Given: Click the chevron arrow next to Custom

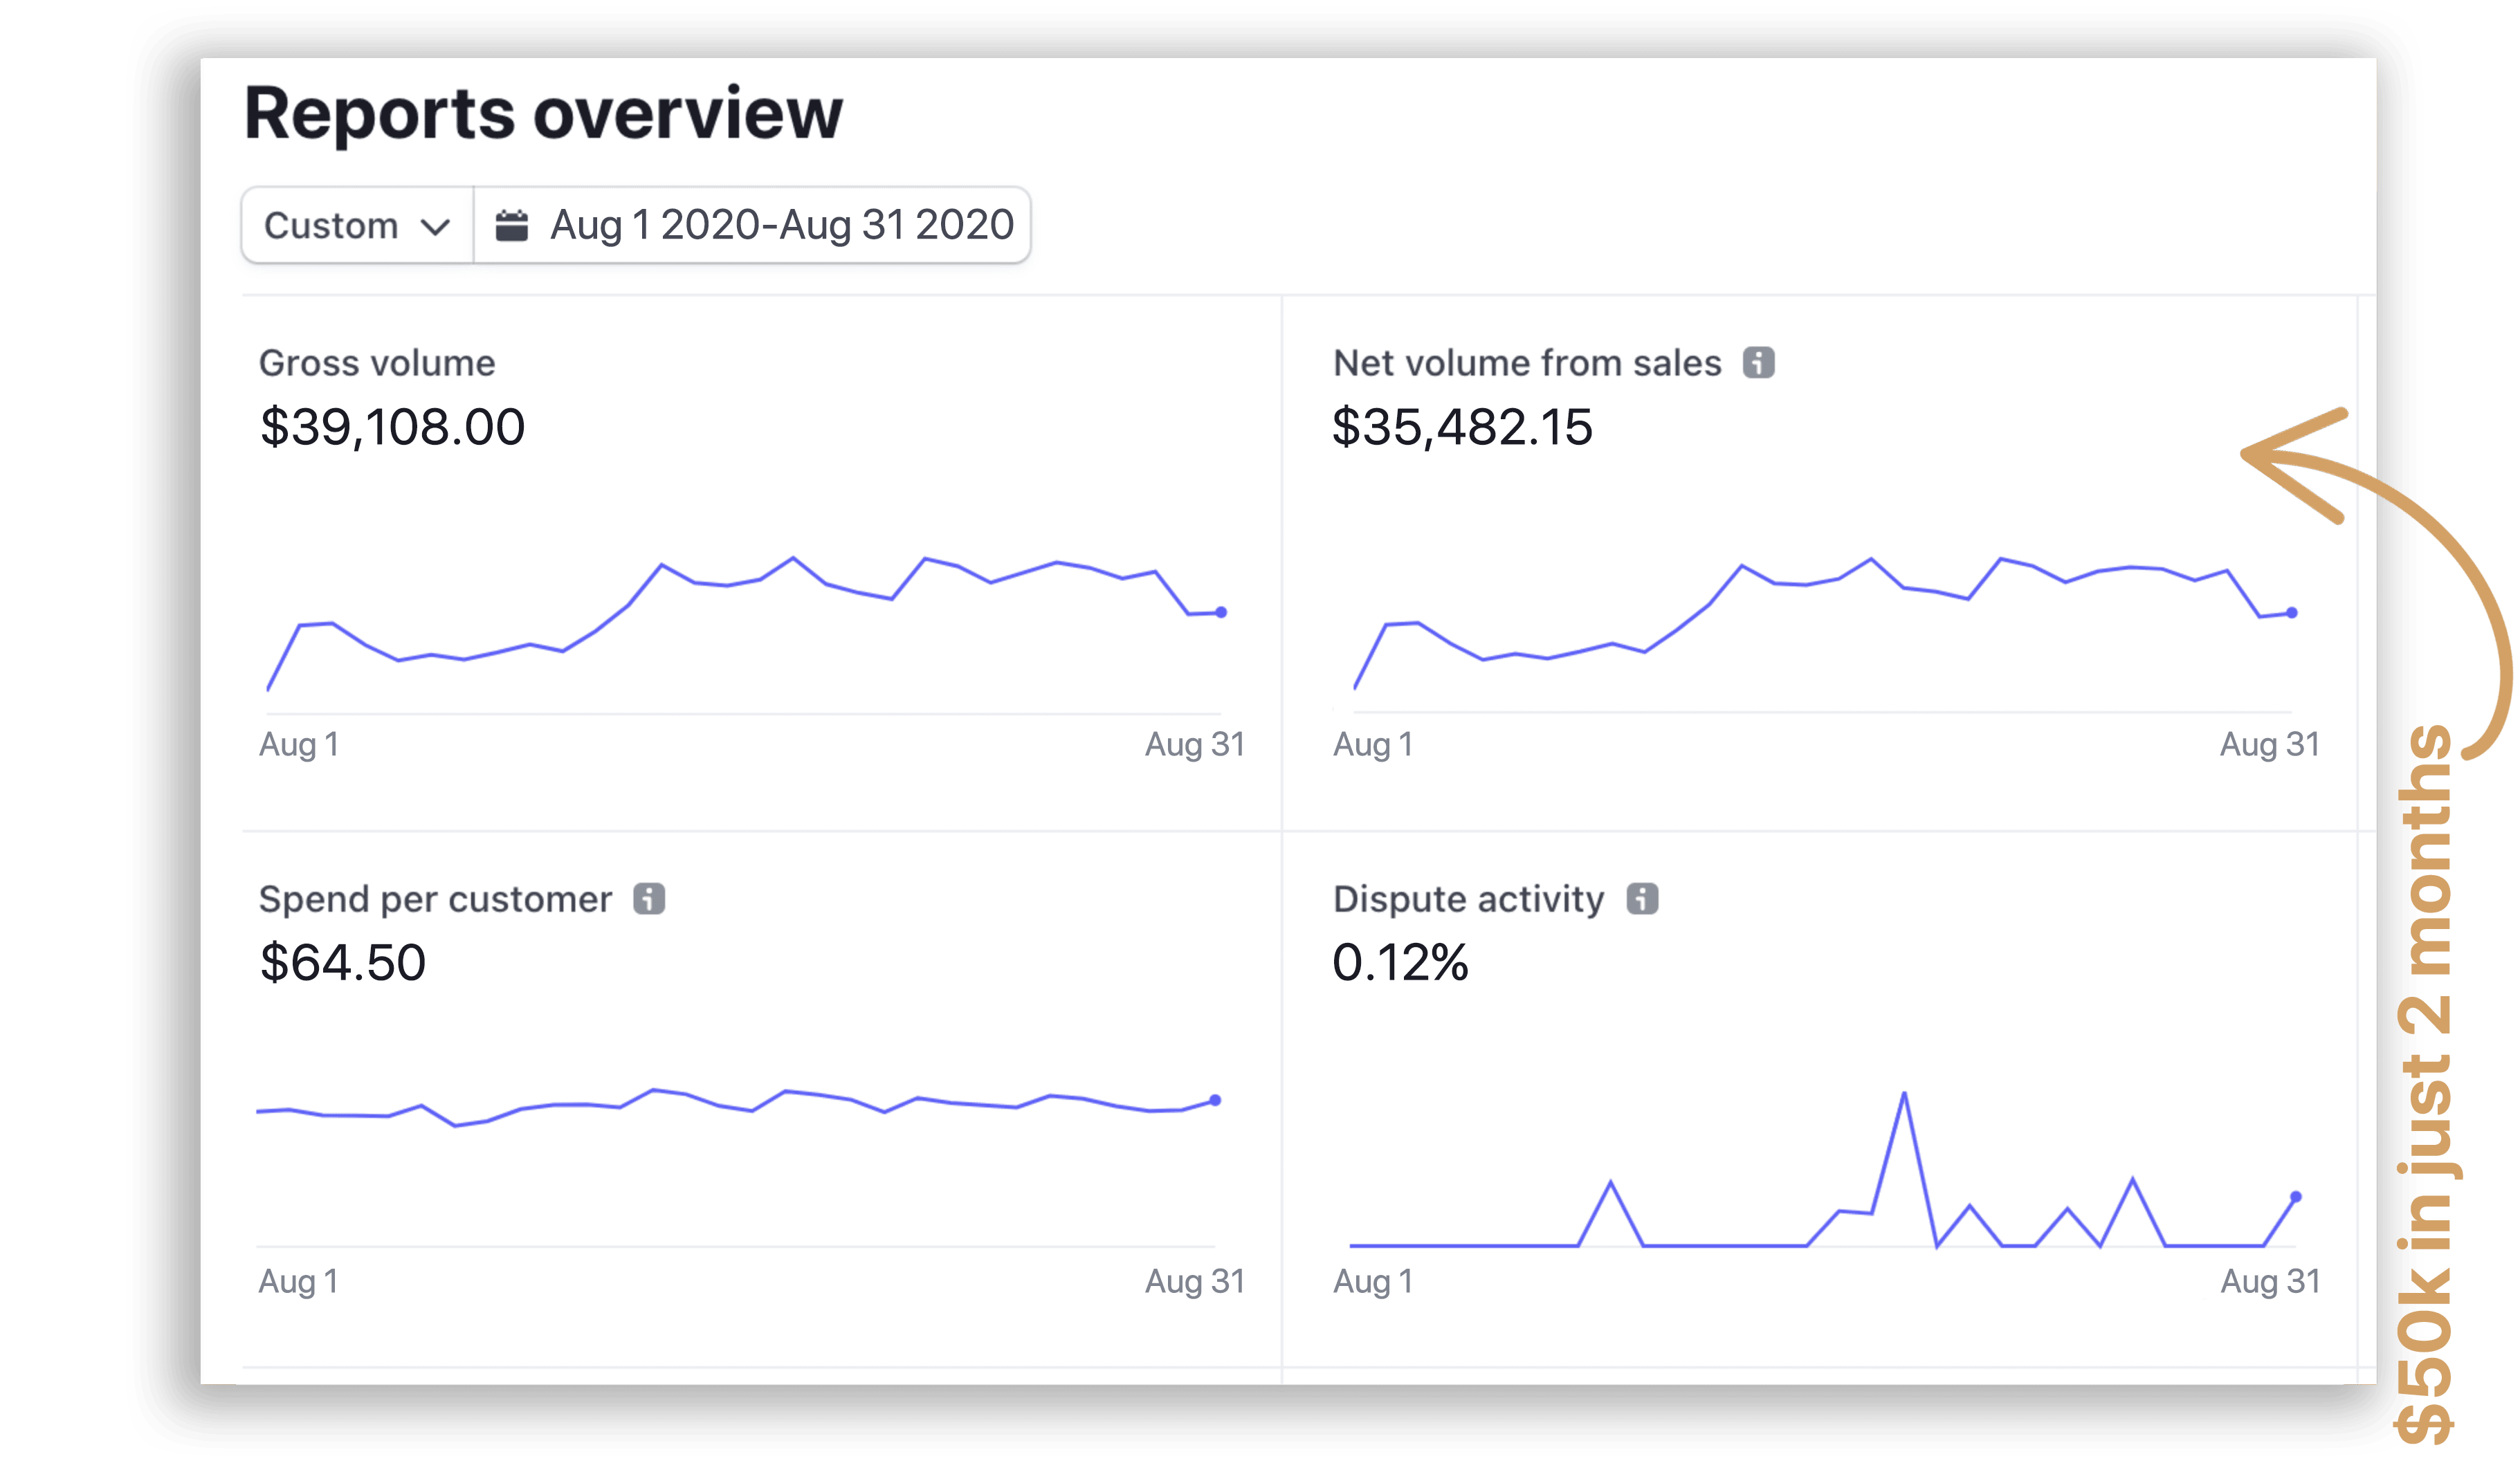Looking at the screenshot, I should (435, 227).
